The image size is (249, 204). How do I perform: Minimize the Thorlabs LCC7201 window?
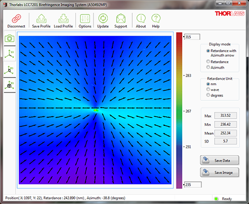220,3
